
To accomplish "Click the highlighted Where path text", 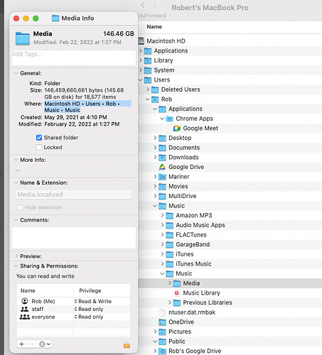I will click(87, 106).
